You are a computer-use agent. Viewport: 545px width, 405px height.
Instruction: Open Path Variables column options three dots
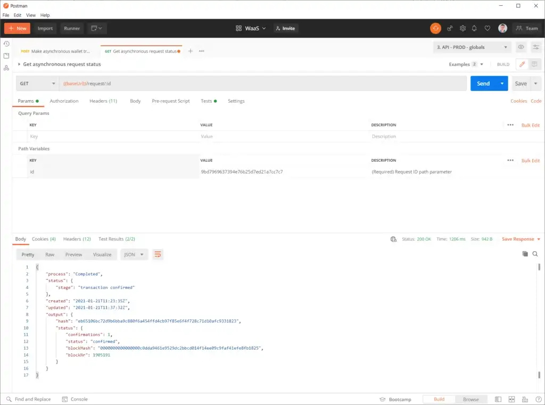pos(510,160)
